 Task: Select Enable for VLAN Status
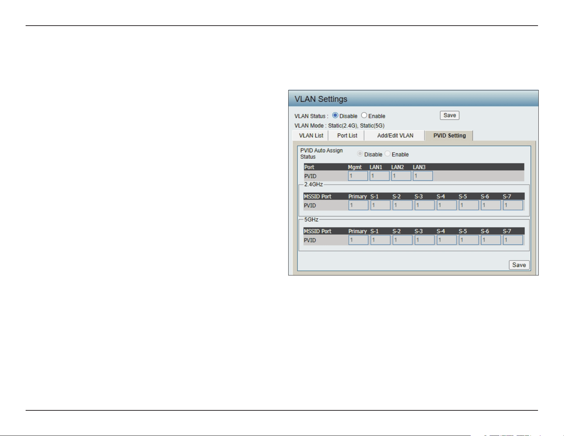point(364,115)
